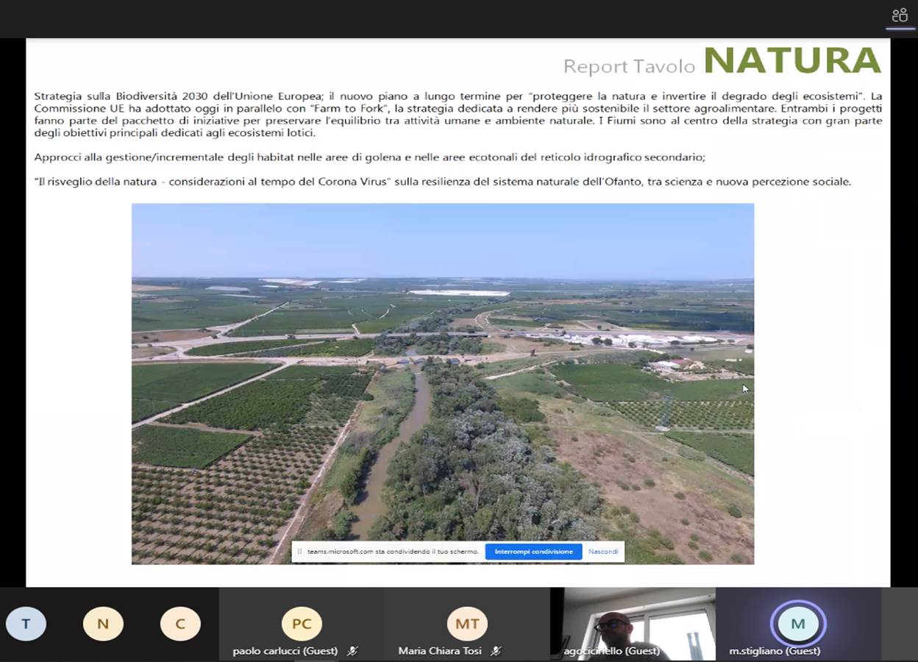Click the 'Nascondi' link
Image resolution: width=918 pixels, height=662 pixels.
click(603, 552)
